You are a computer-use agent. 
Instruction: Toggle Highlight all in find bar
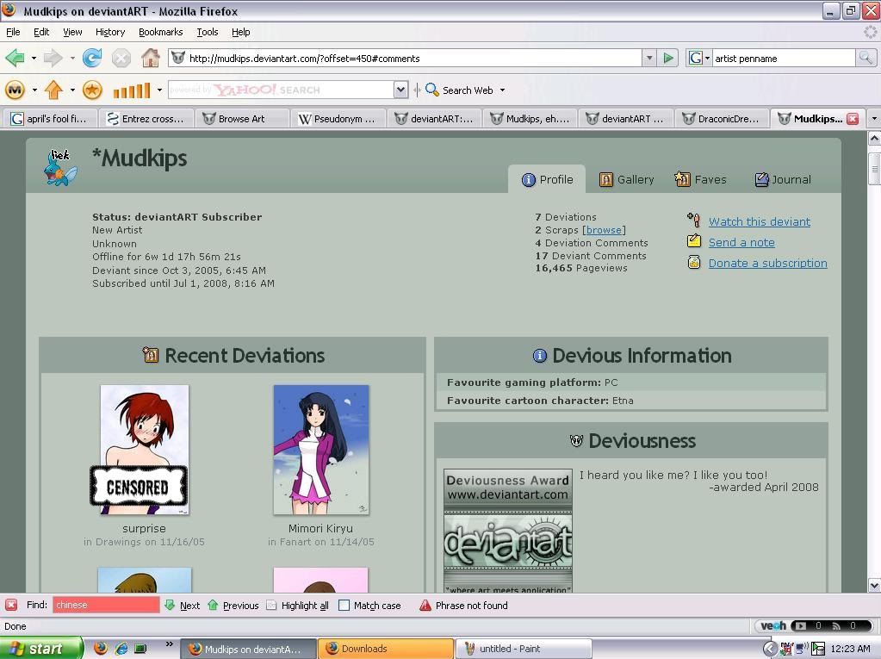click(x=298, y=605)
